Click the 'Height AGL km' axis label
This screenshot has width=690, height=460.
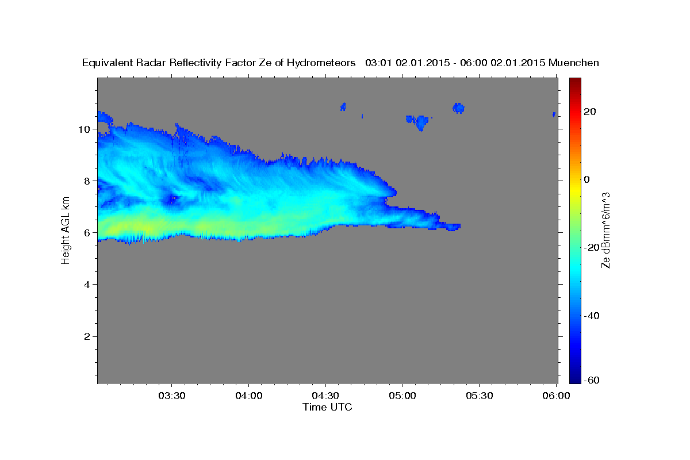tap(66, 231)
